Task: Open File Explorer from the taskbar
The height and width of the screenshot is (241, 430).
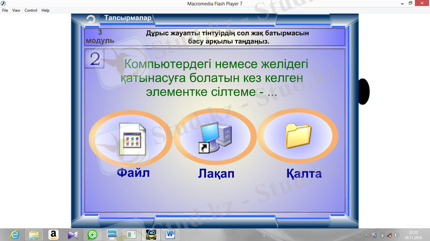Action: click(x=34, y=234)
